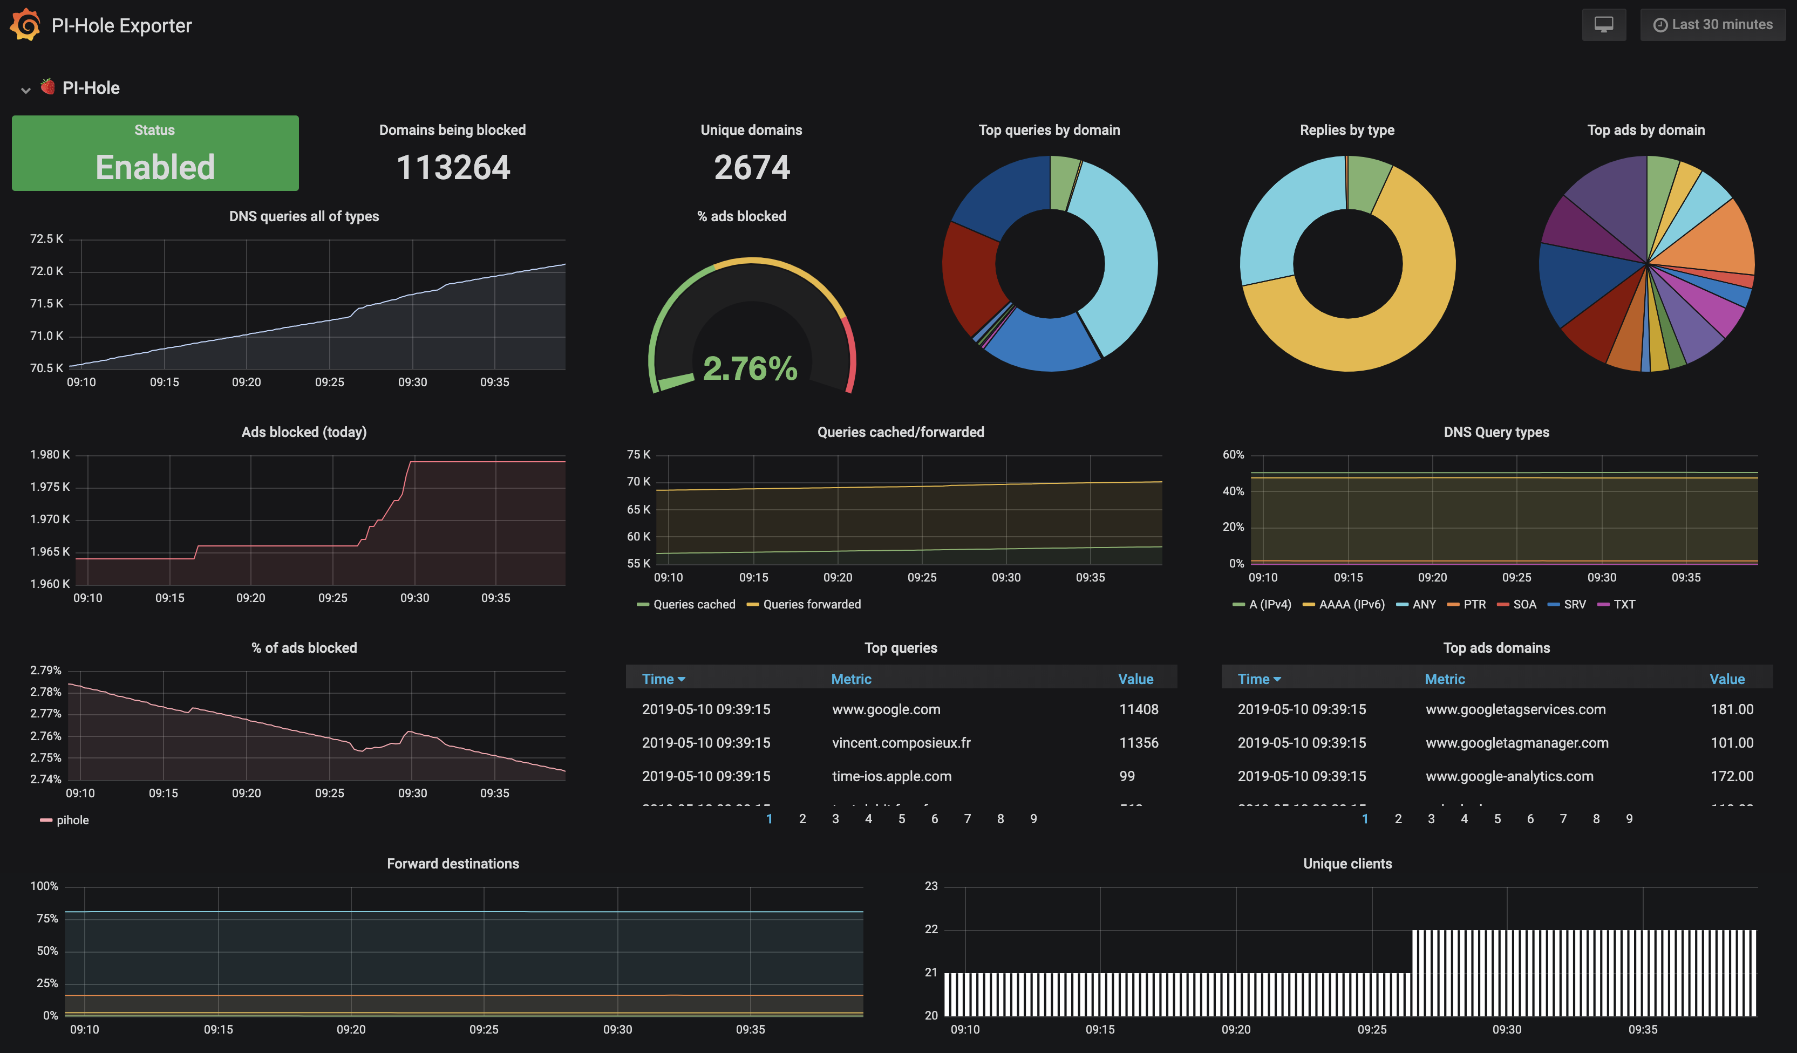1797x1053 pixels.
Task: Click the monitor cycle view mode icon
Action: (x=1603, y=25)
